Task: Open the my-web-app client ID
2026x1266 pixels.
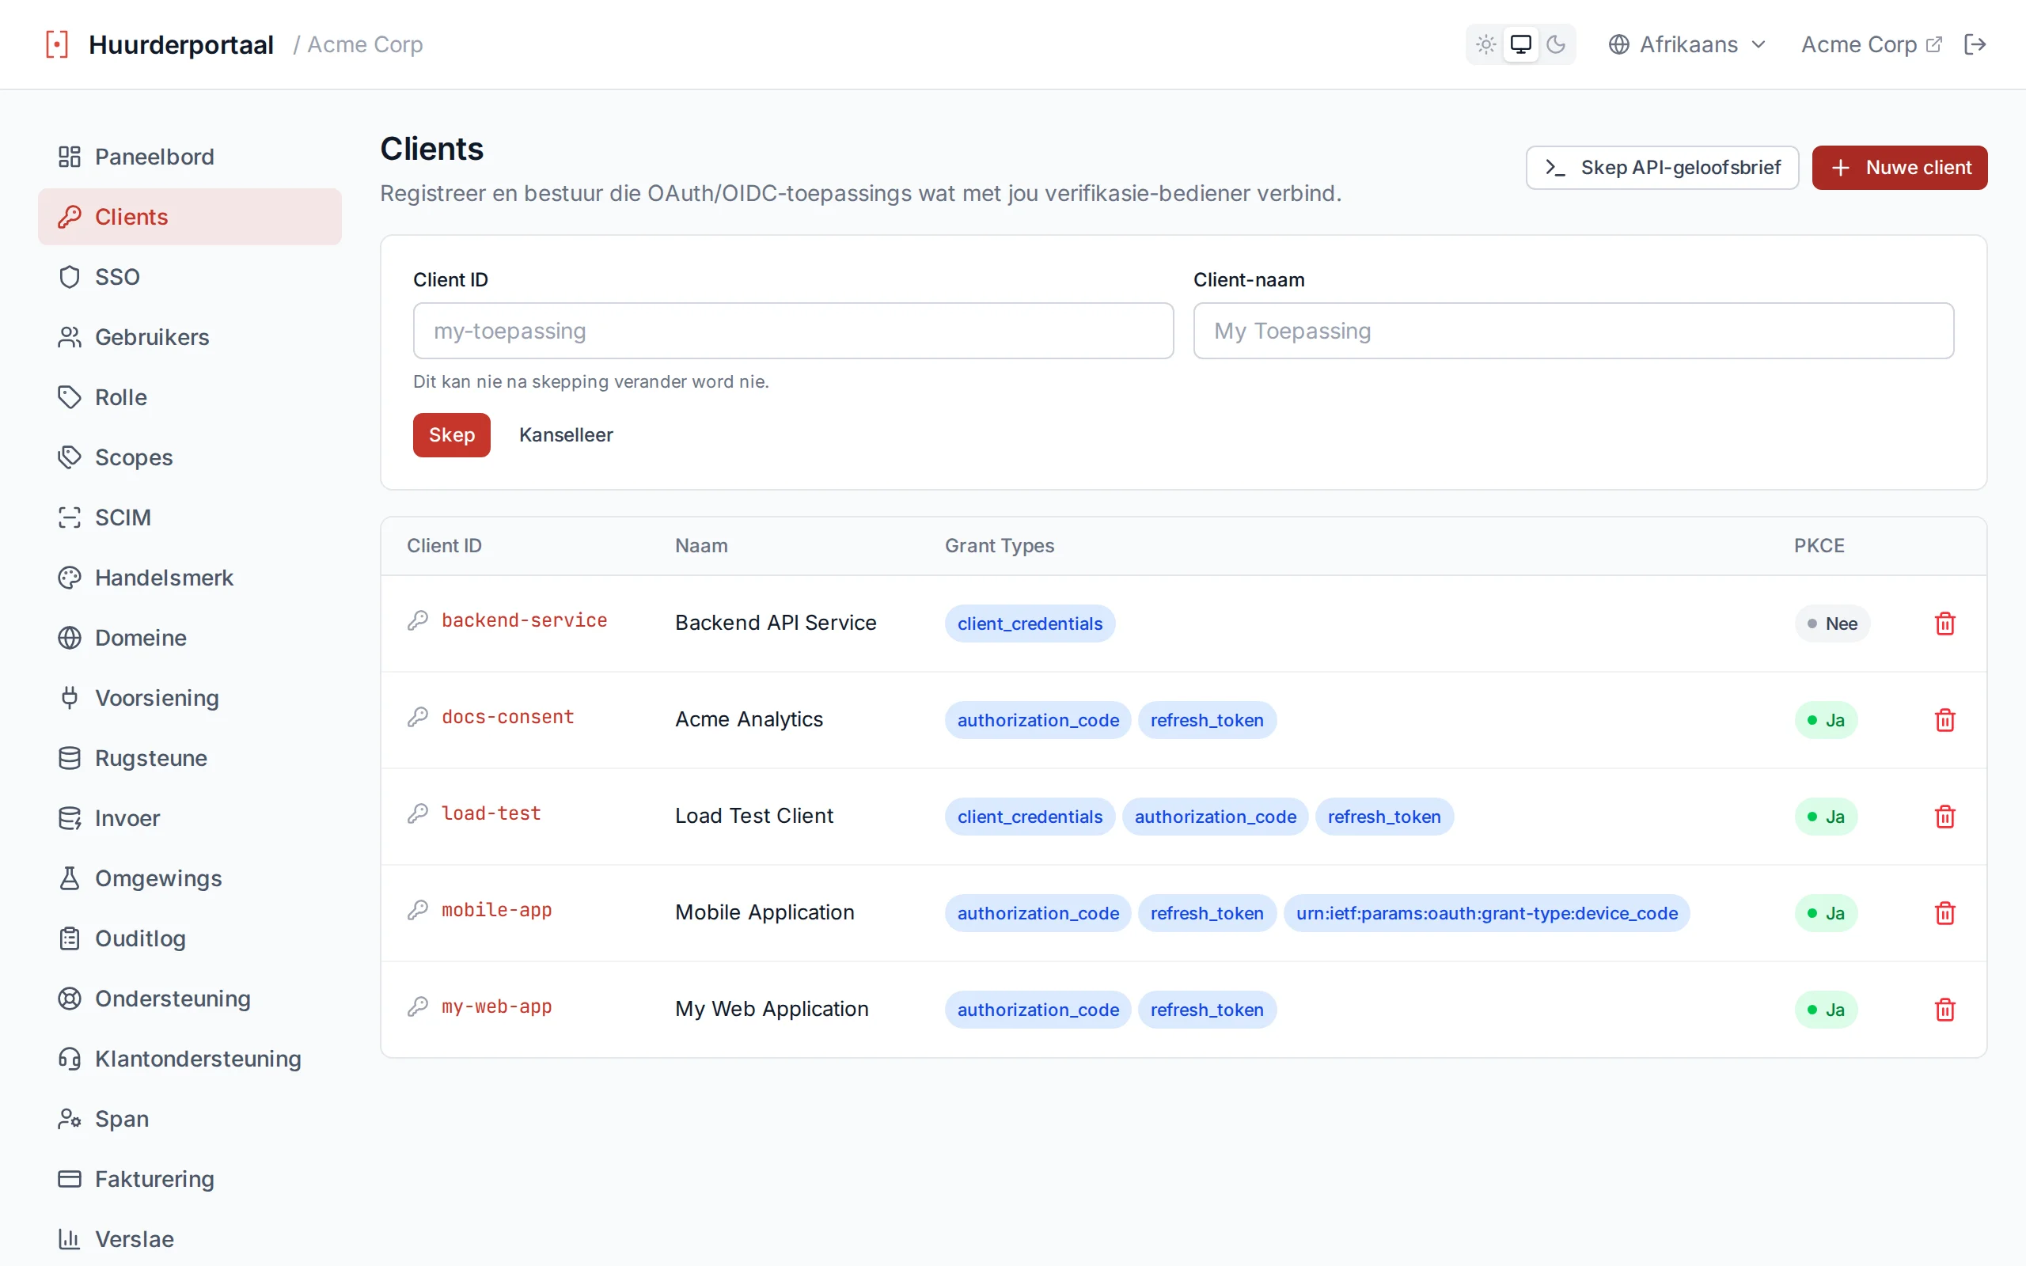Action: click(x=496, y=1006)
